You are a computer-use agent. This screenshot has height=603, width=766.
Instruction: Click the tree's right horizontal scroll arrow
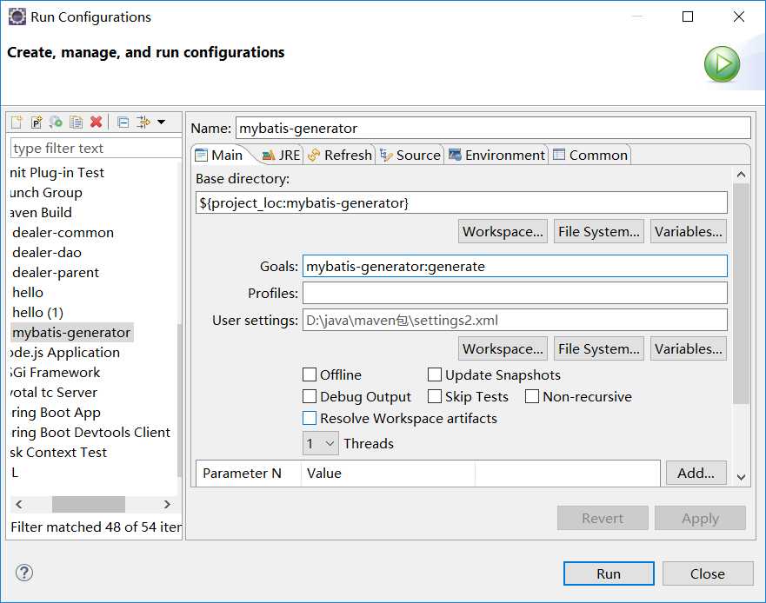(x=167, y=504)
